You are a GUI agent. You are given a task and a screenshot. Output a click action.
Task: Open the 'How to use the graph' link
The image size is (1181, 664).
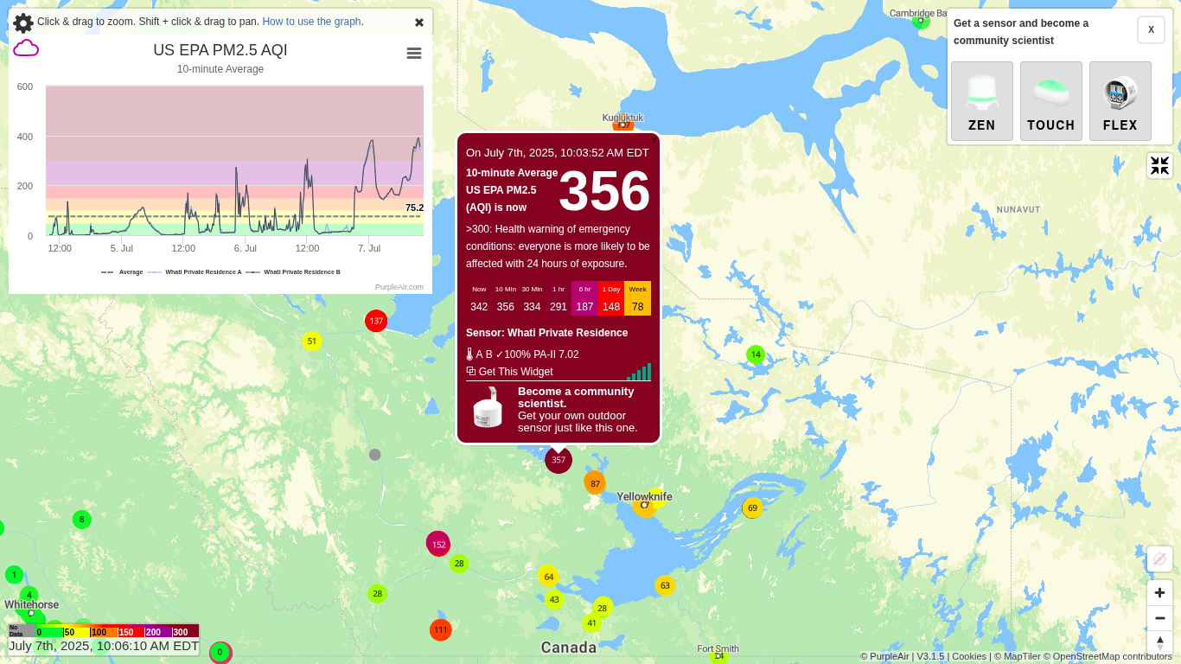tap(311, 22)
